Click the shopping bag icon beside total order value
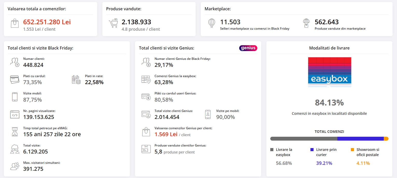 click(15, 23)
